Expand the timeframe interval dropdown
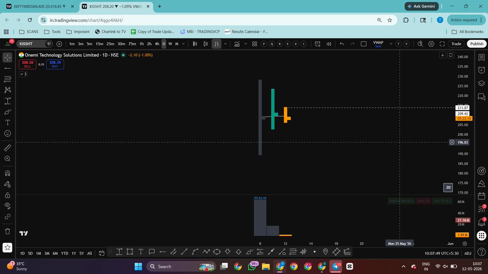This screenshot has height=274, width=488. pyautogui.click(x=183, y=44)
